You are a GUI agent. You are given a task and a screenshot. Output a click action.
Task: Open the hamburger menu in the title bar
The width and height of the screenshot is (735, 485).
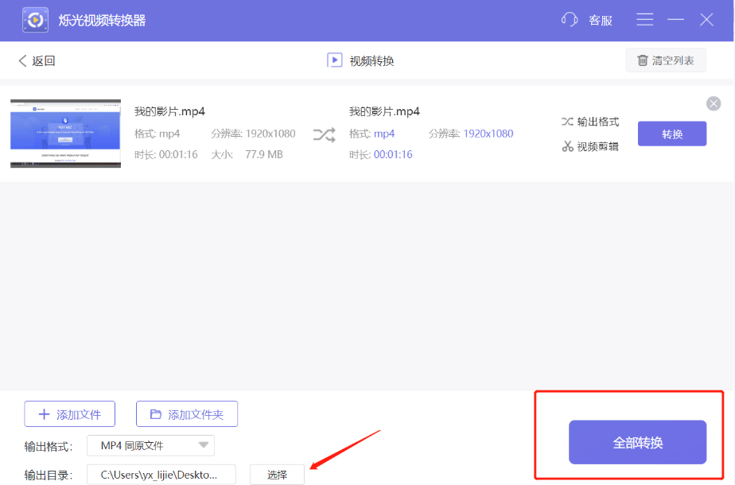(644, 19)
